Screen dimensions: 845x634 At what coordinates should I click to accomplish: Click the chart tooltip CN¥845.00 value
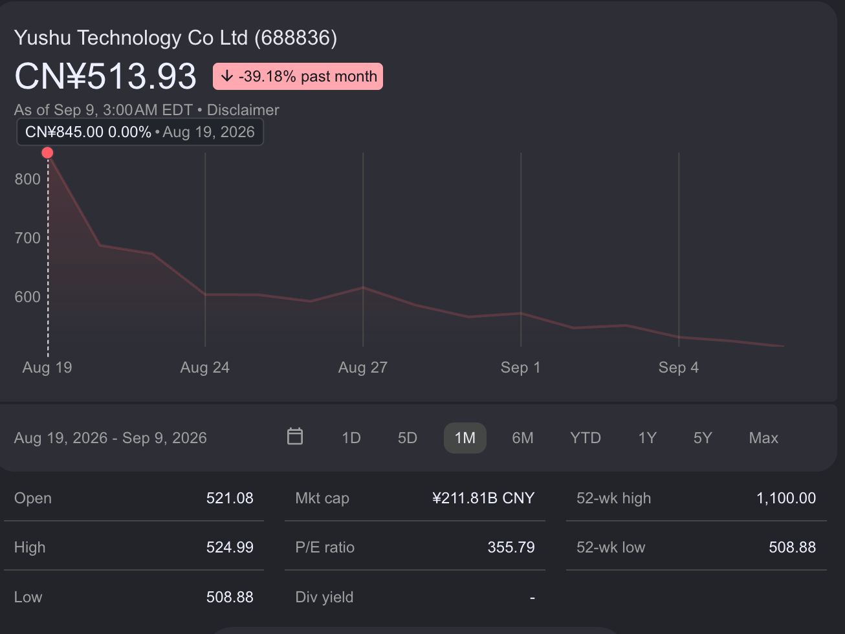(64, 132)
